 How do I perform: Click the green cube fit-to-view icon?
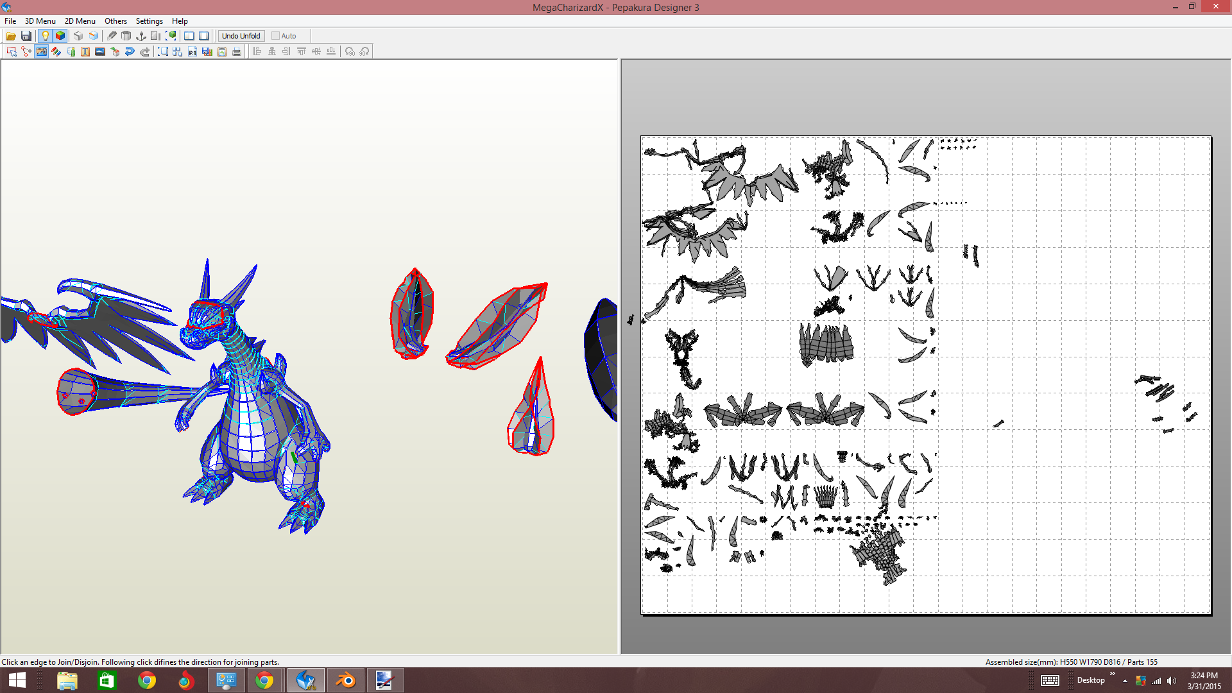[x=171, y=36]
